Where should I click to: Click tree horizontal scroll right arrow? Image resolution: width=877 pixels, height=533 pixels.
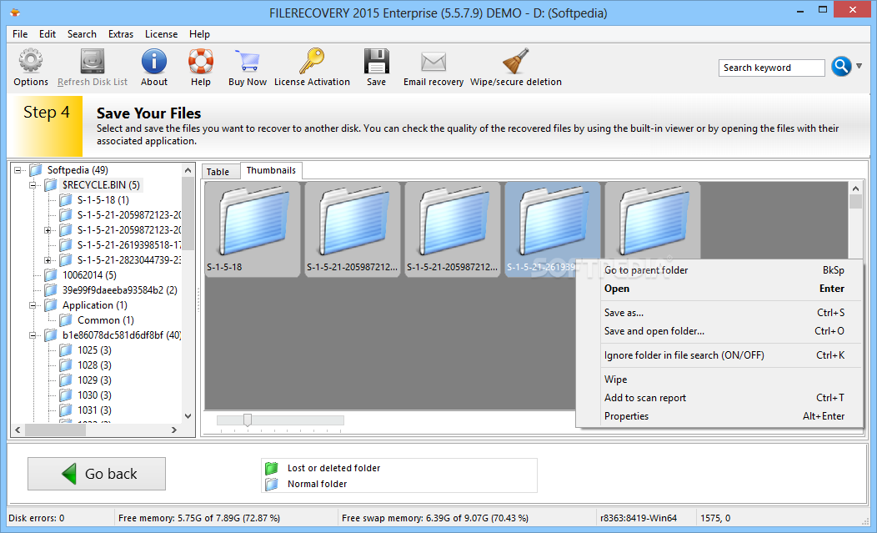point(174,430)
